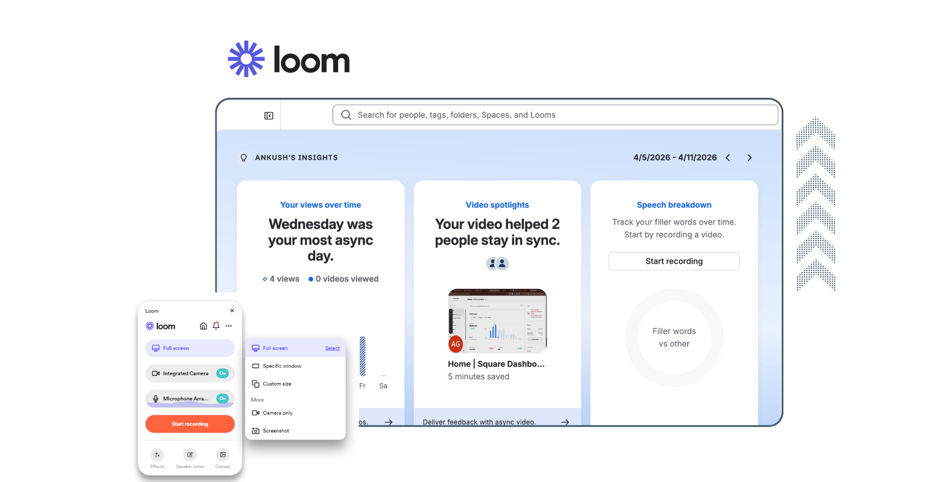Toggle Integrated Camera On switch
946x482 pixels.
click(223, 373)
